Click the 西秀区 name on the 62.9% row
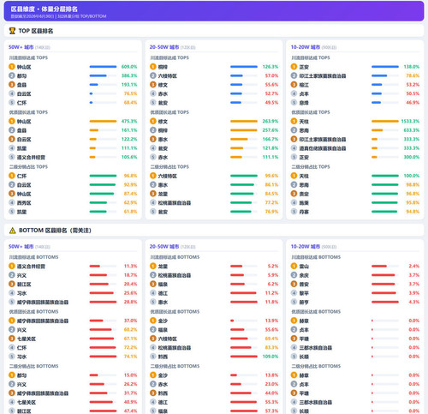The image size is (428, 414). [x=24, y=203]
